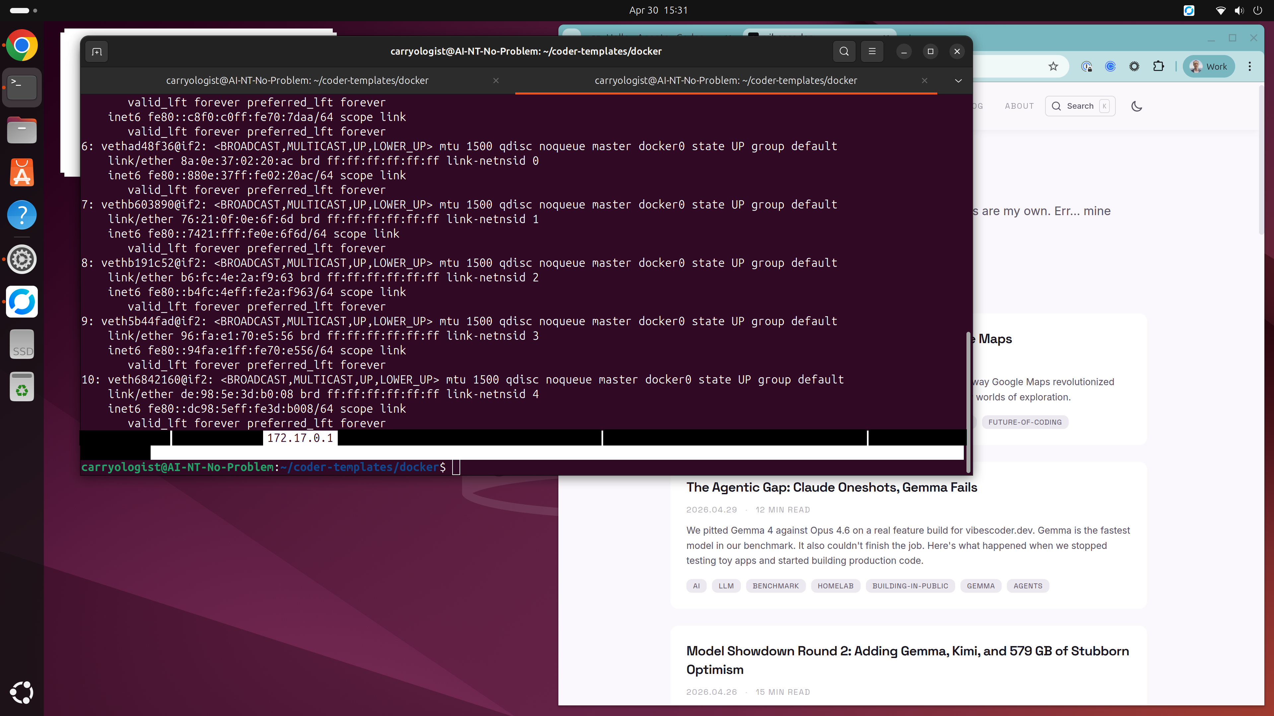Open the Help app in the dock
Image resolution: width=1274 pixels, height=716 pixels.
pyautogui.click(x=22, y=215)
